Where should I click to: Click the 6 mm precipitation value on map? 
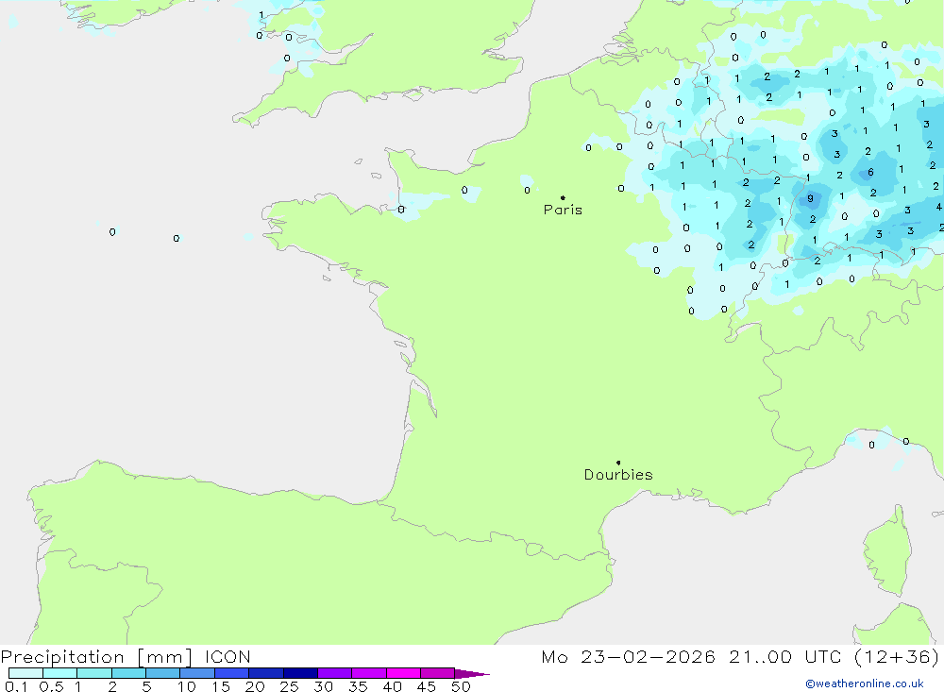pyautogui.click(x=870, y=172)
